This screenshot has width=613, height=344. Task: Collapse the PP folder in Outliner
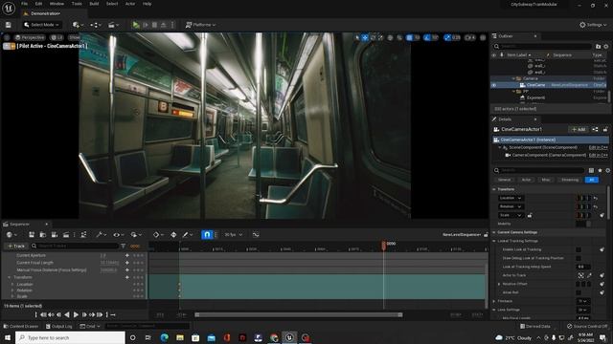(x=513, y=92)
